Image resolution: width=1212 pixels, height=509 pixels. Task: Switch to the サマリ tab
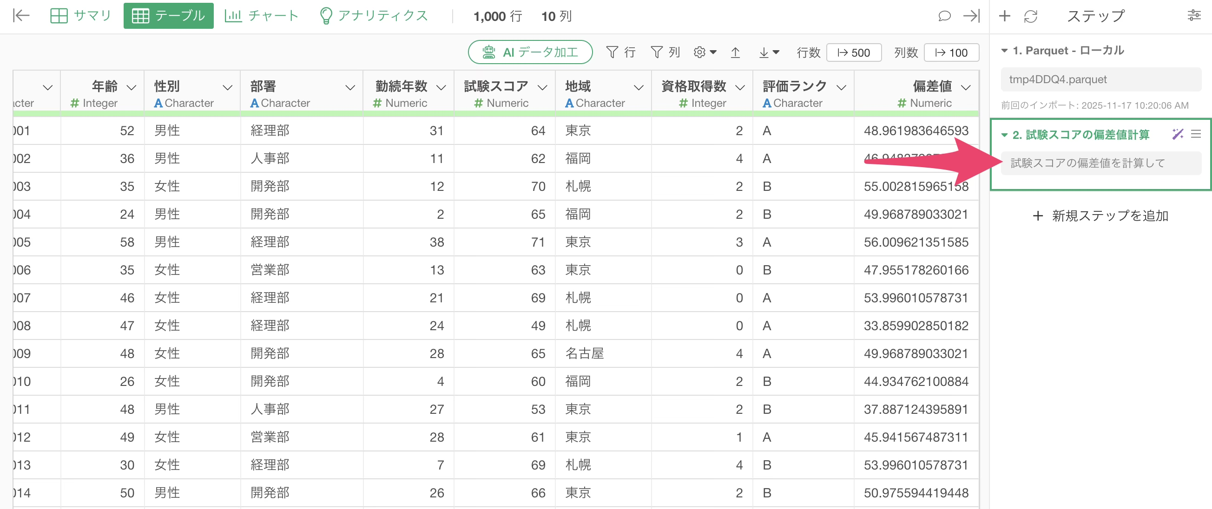click(x=80, y=16)
